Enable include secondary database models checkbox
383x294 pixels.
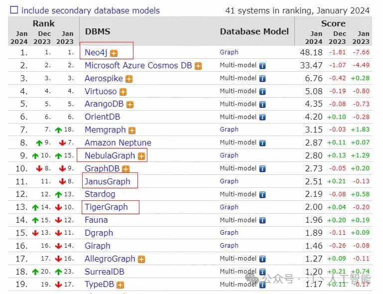point(14,10)
